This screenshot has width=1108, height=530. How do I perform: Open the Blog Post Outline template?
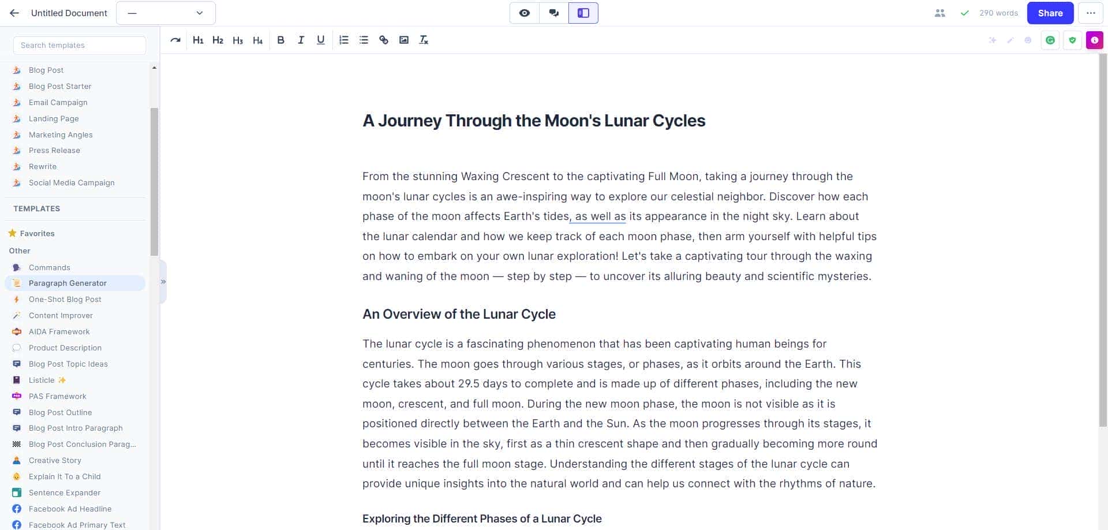pyautogui.click(x=61, y=412)
